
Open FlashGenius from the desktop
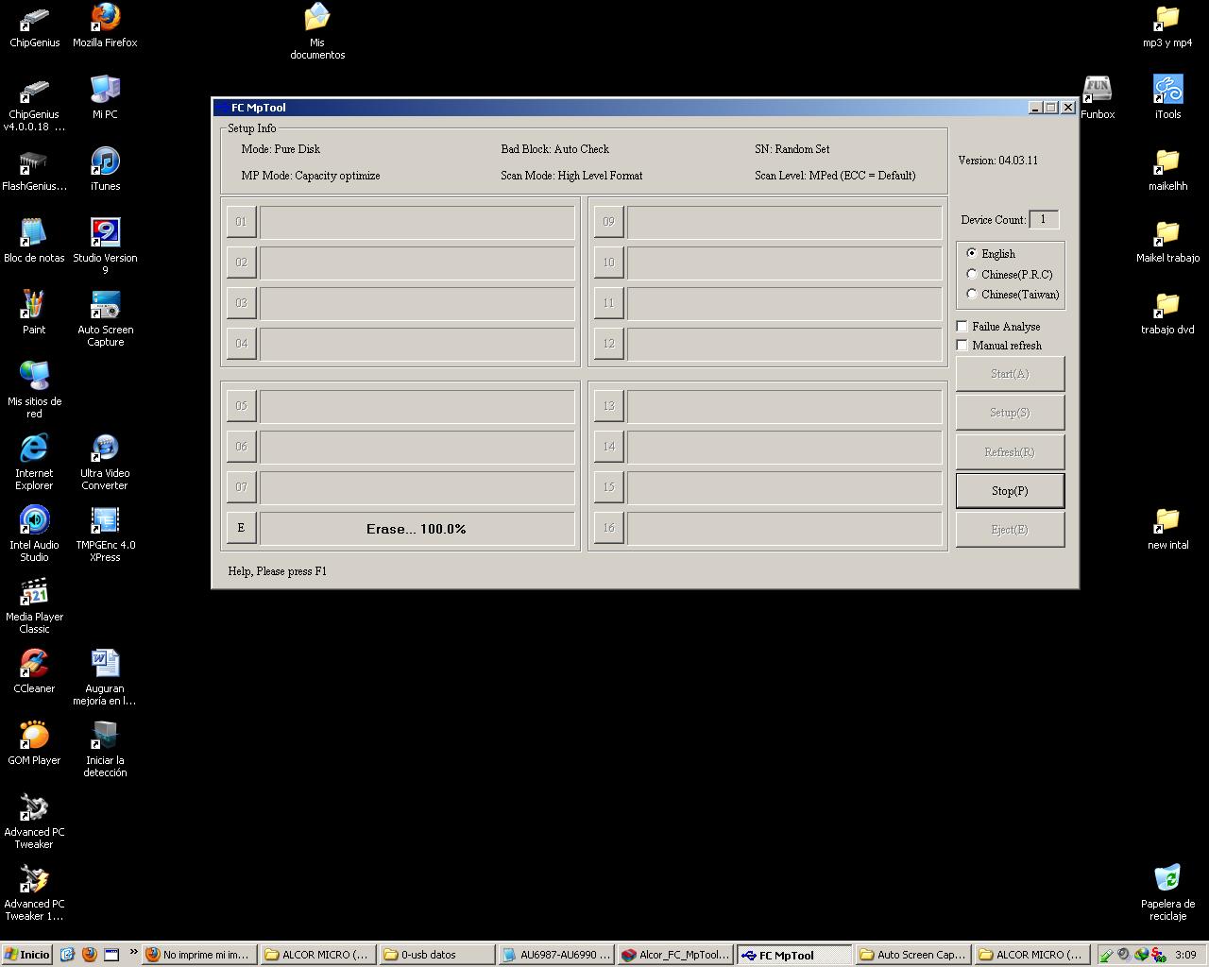pos(34,161)
